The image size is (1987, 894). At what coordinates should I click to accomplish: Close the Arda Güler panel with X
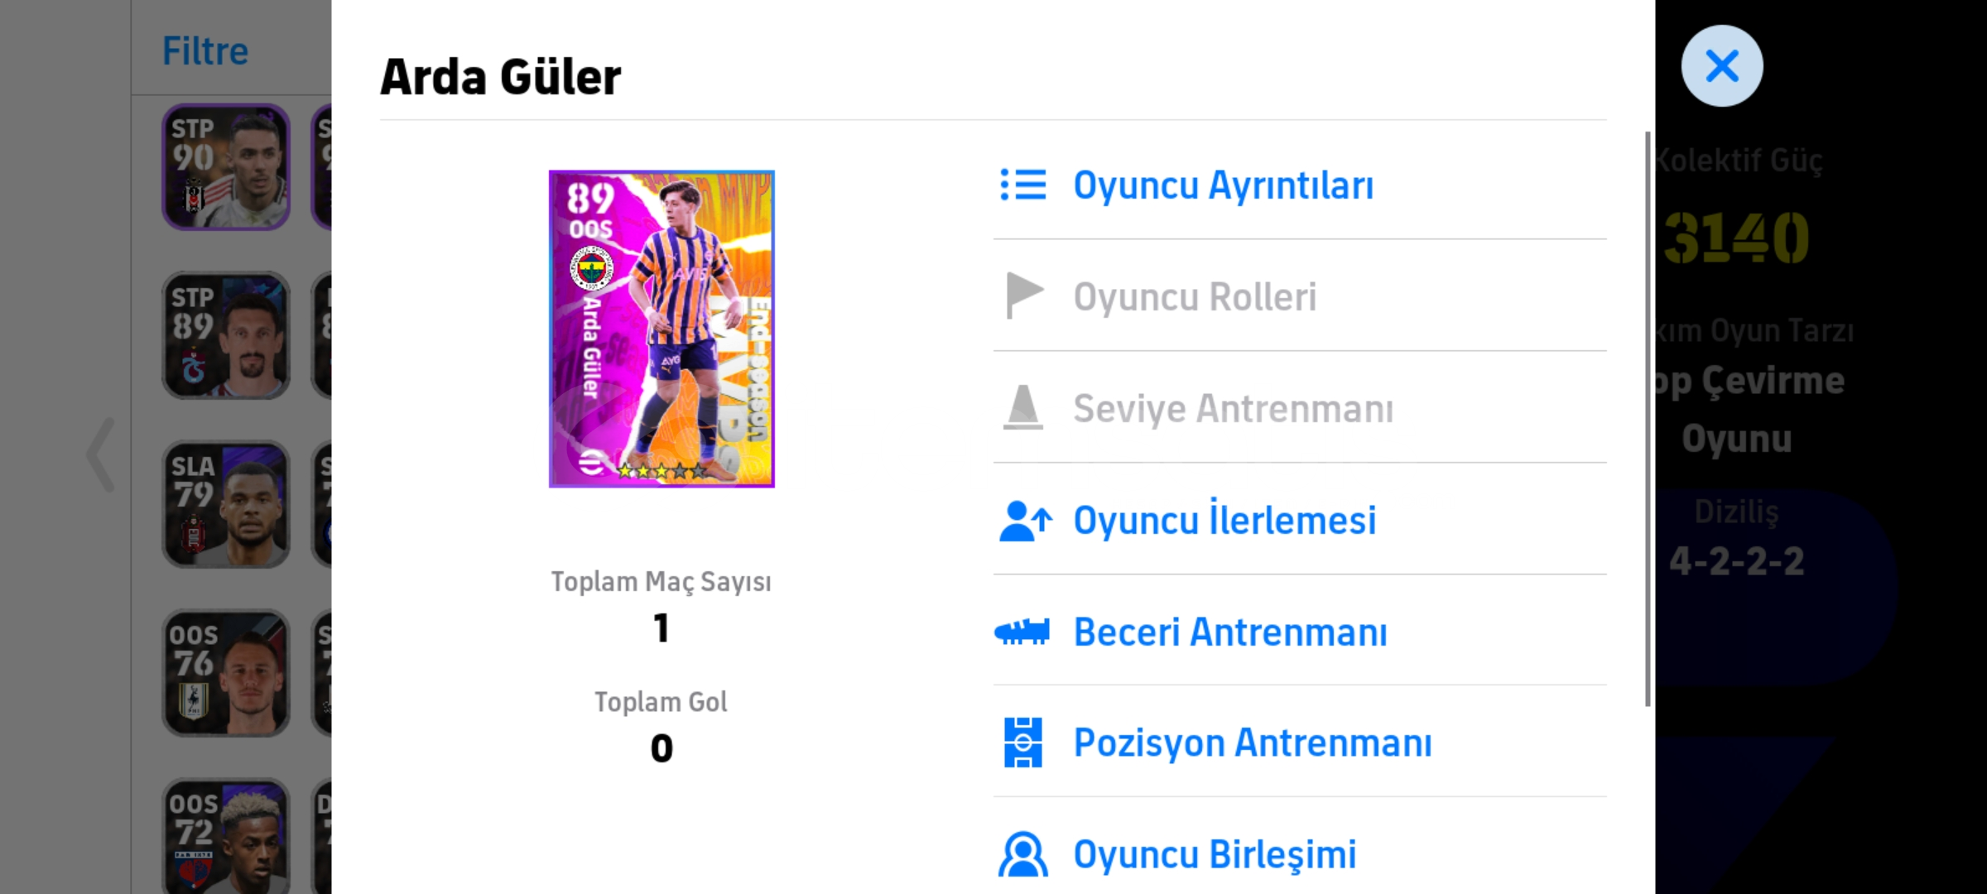[x=1722, y=66]
